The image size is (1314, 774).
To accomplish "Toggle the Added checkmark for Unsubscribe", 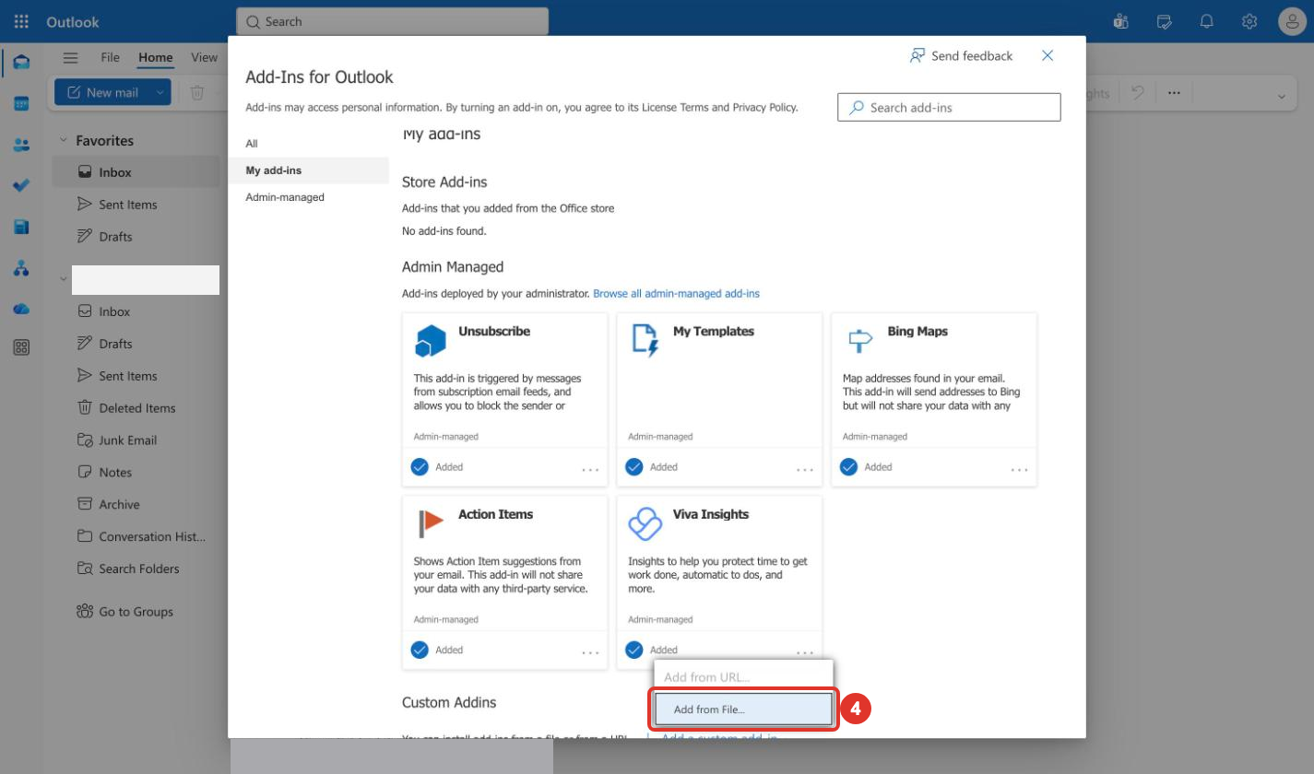I will [x=420, y=467].
